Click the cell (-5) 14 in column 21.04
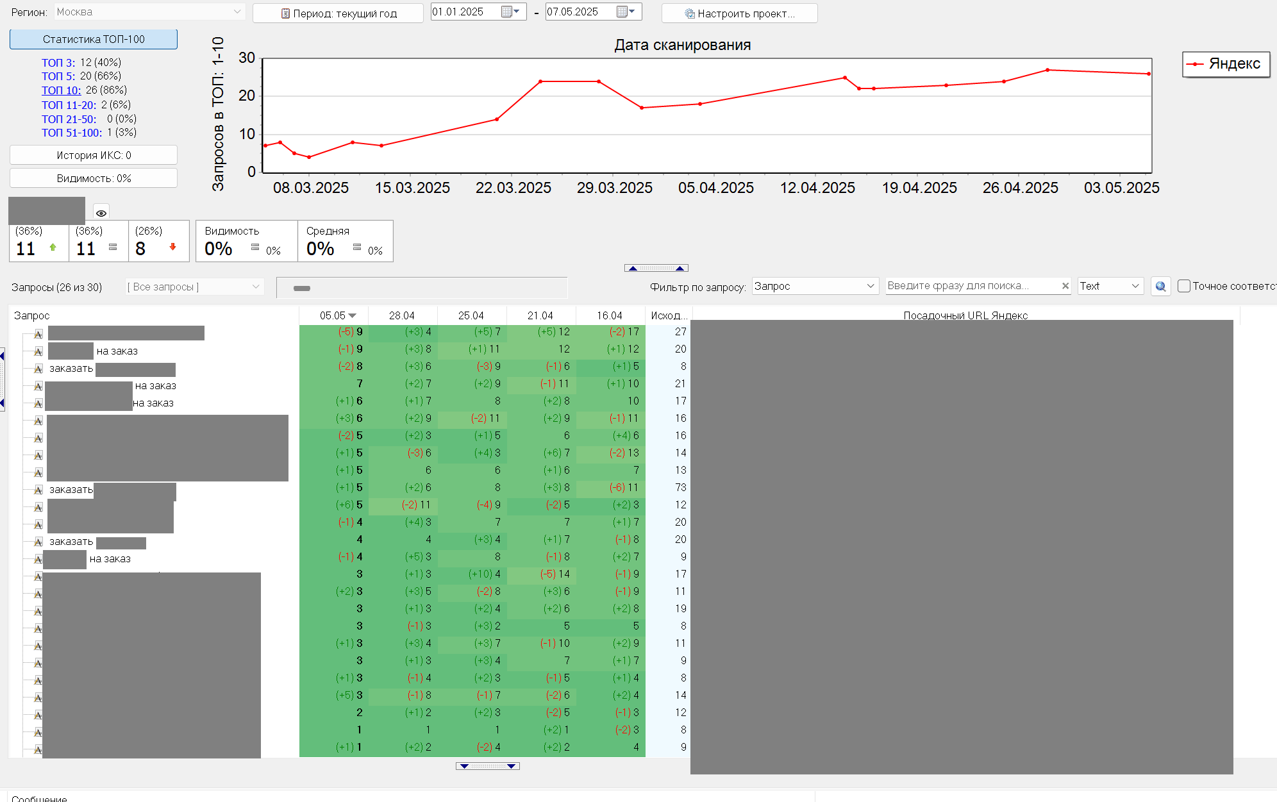 540,574
